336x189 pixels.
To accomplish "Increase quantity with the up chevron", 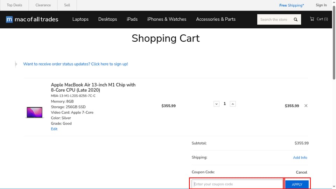I will [x=233, y=104].
